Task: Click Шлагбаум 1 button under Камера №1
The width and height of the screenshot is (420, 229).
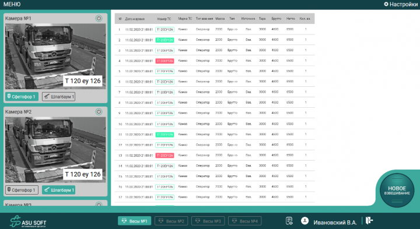Action: tap(59, 97)
